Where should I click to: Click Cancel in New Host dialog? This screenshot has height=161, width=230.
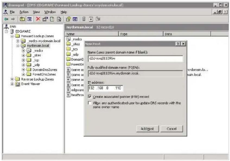(x=172, y=129)
